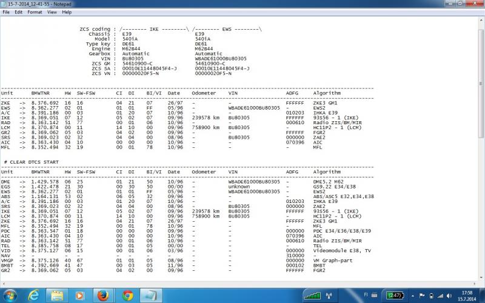Click the ADFG value '310000'
Image resolution: width=485 pixels, height=303 pixels.
[295, 256]
